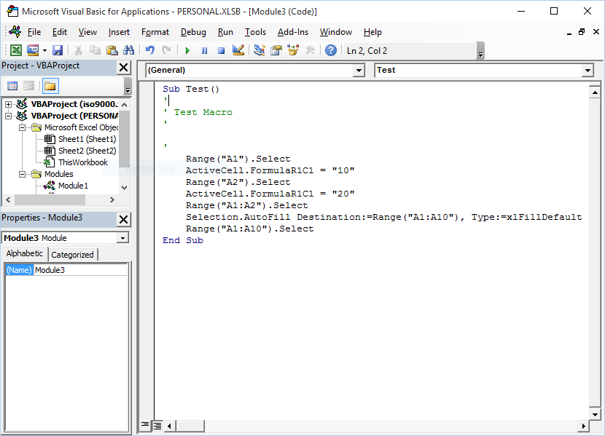
Task: Click the VBA menu bar system icon
Action: pyautogui.click(x=15, y=31)
